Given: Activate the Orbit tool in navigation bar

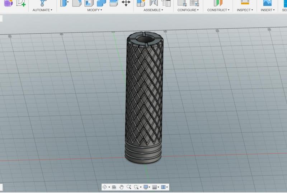Looking at the screenshot, I should [x=105, y=187].
